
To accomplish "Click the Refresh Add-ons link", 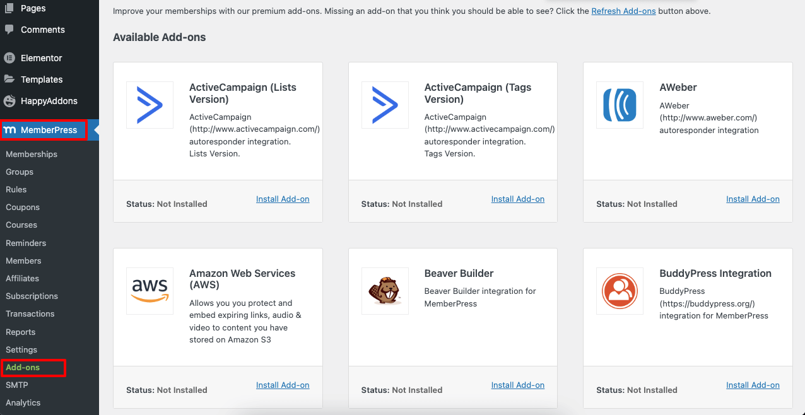I will coord(623,11).
